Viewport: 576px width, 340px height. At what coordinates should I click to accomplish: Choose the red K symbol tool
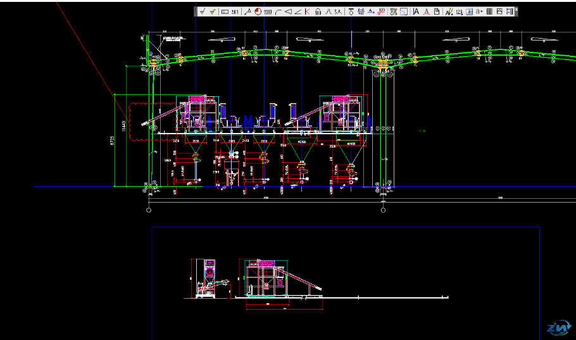click(x=307, y=11)
